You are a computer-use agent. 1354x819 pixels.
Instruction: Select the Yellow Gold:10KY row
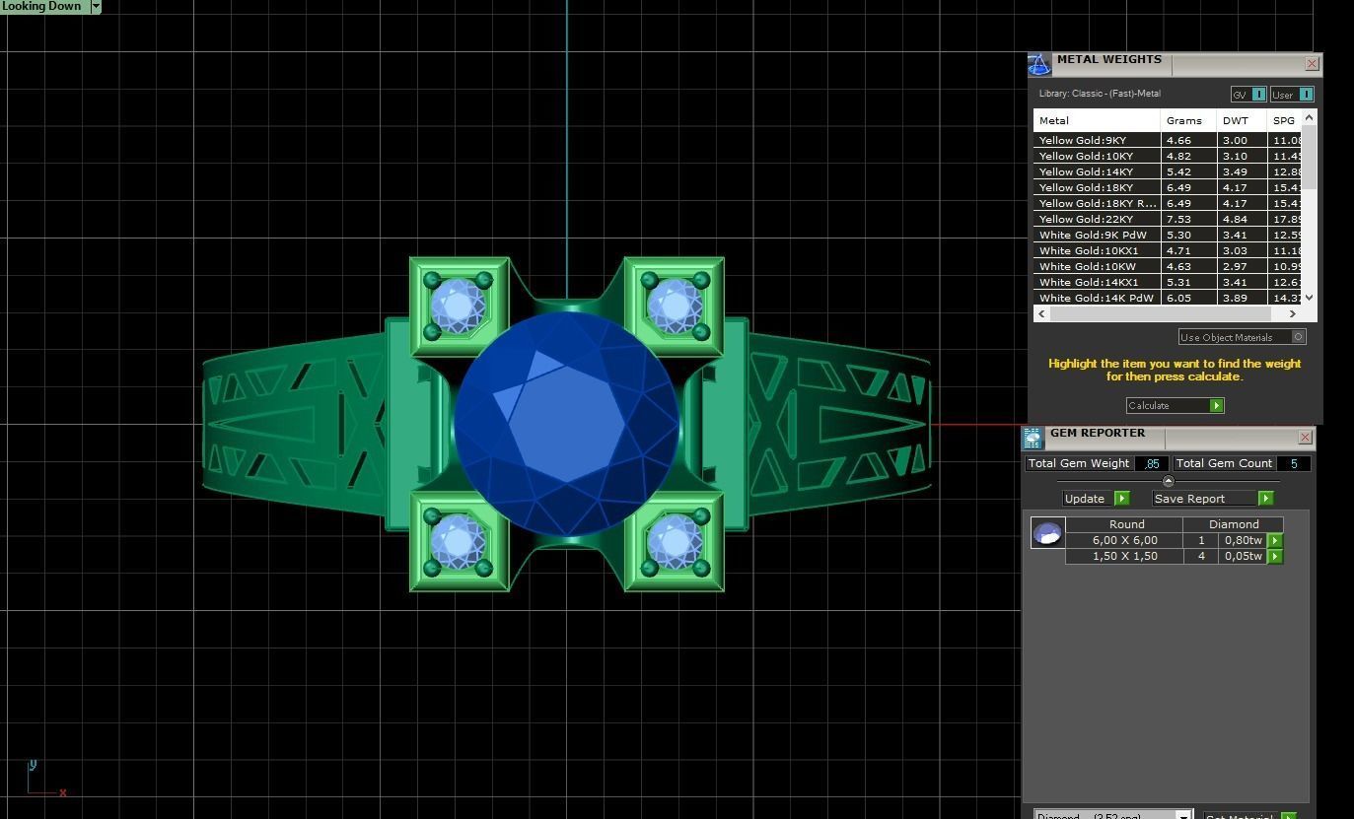(1168, 156)
